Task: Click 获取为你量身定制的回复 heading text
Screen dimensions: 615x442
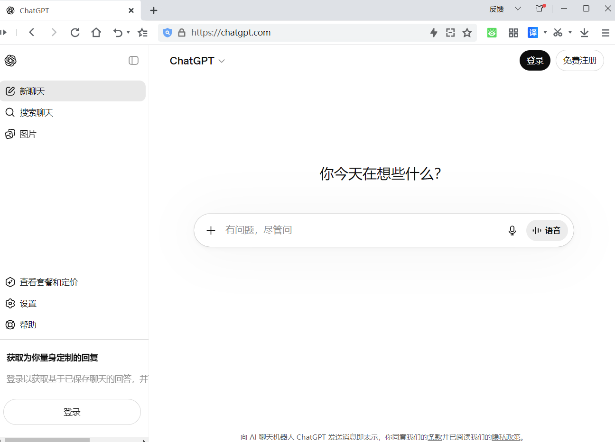Action: [52, 358]
